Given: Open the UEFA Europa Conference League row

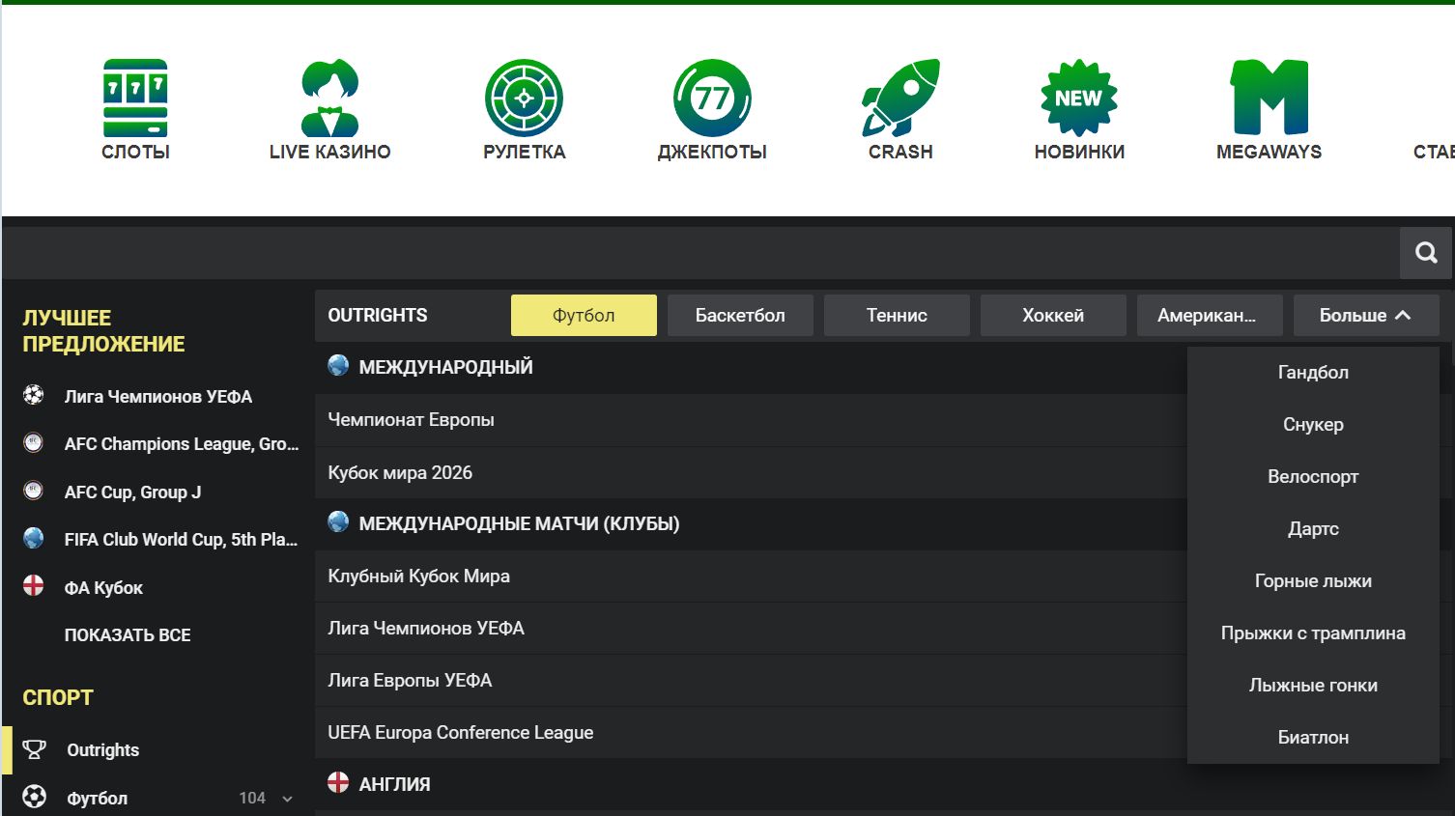Looking at the screenshot, I should [751, 733].
